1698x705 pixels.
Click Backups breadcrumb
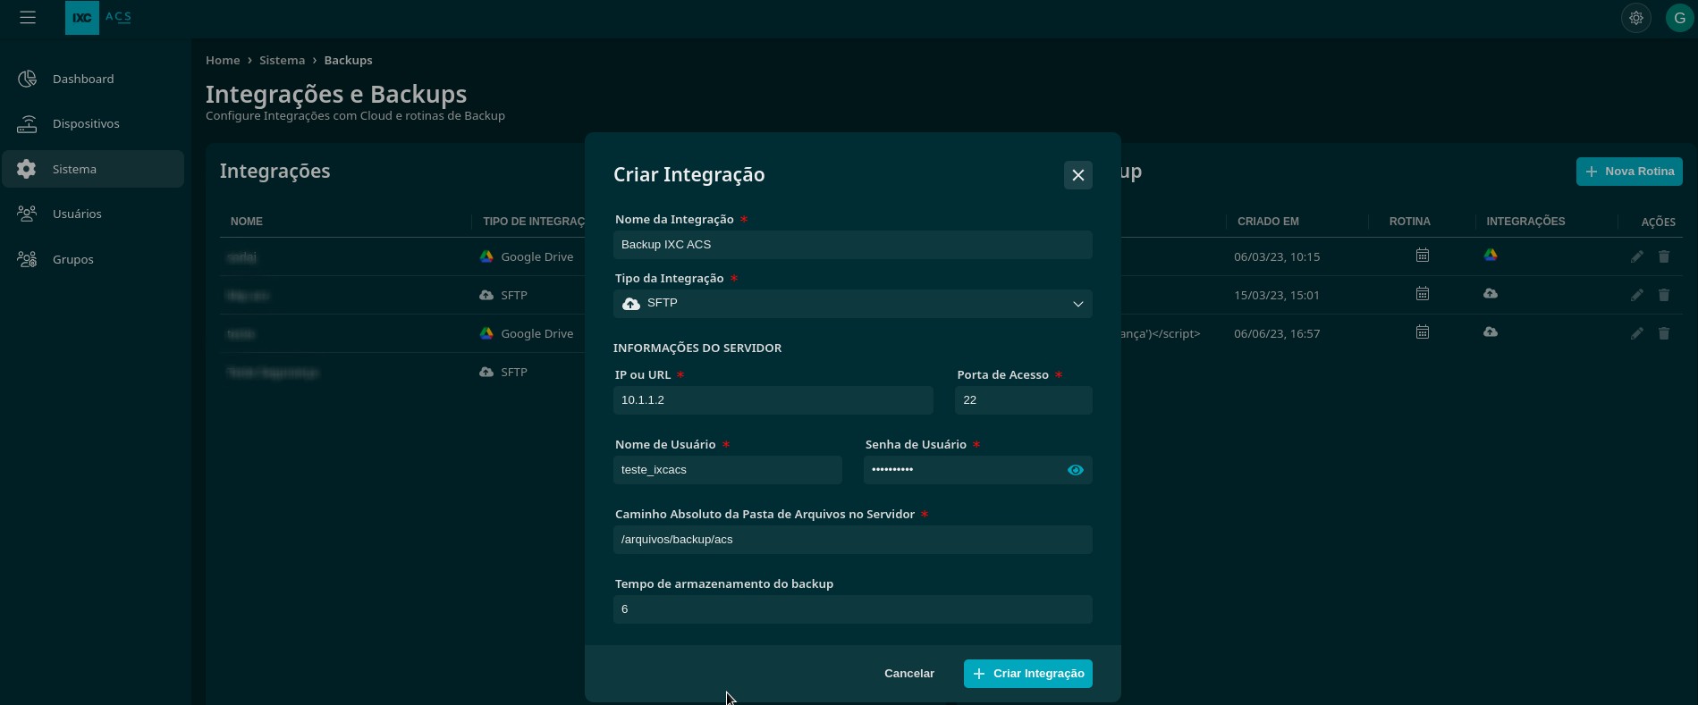pyautogui.click(x=348, y=60)
